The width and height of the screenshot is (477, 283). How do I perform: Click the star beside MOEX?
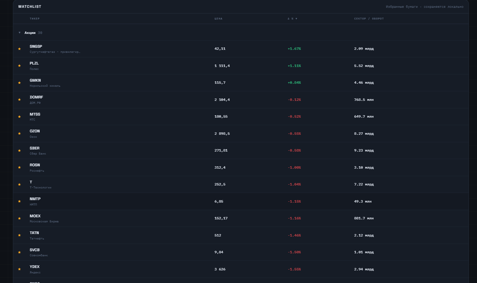point(20,218)
